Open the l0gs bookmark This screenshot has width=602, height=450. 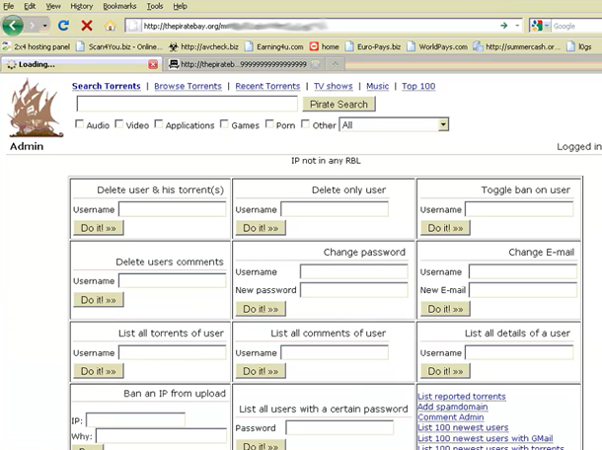tap(579, 46)
